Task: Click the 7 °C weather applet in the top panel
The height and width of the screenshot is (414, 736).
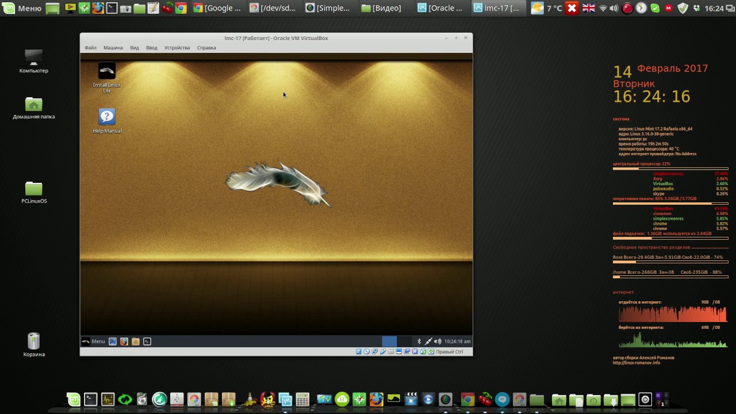Action: [x=547, y=8]
